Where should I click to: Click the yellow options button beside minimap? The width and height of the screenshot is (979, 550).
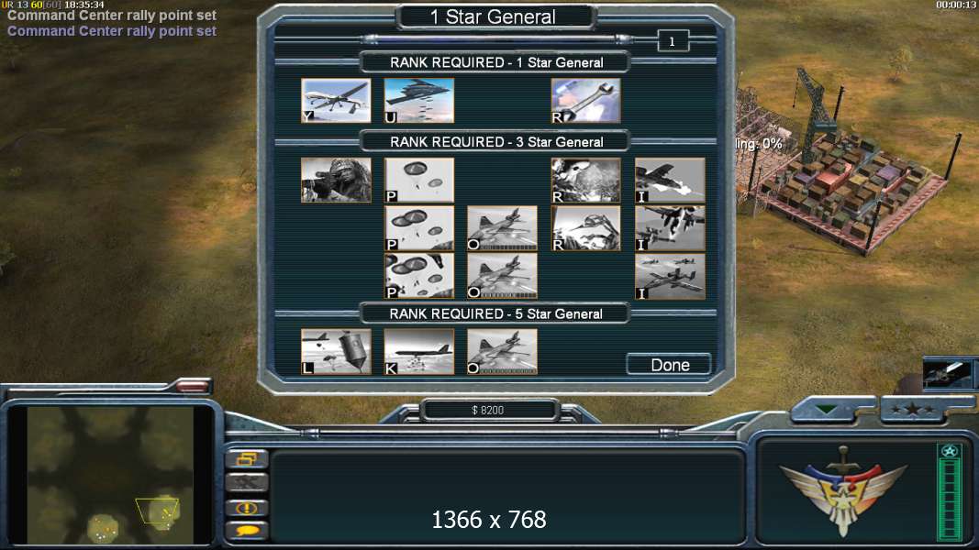[x=247, y=459]
